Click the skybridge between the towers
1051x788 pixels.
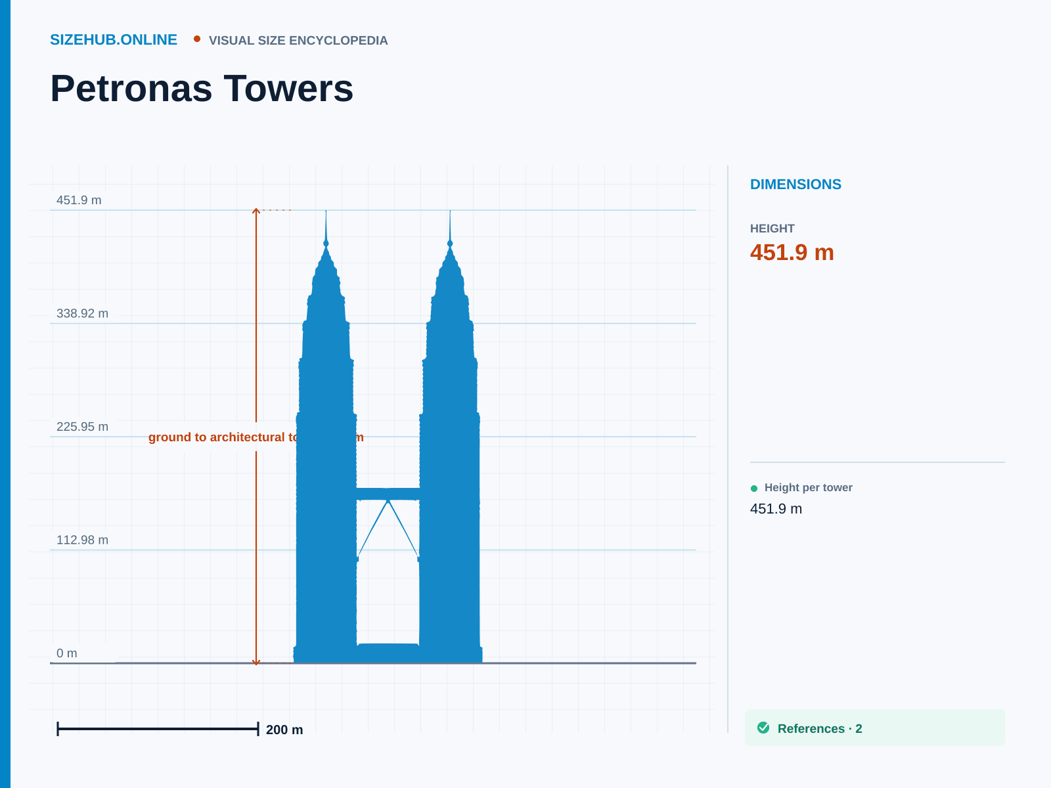(388, 494)
